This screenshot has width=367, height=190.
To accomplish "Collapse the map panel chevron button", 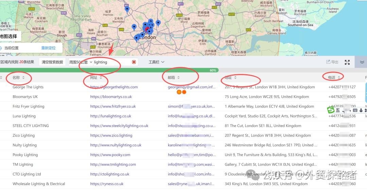I will [x=362, y=62].
